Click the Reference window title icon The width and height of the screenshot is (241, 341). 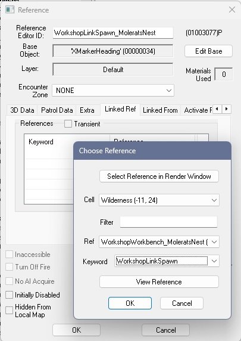click(x=10, y=10)
